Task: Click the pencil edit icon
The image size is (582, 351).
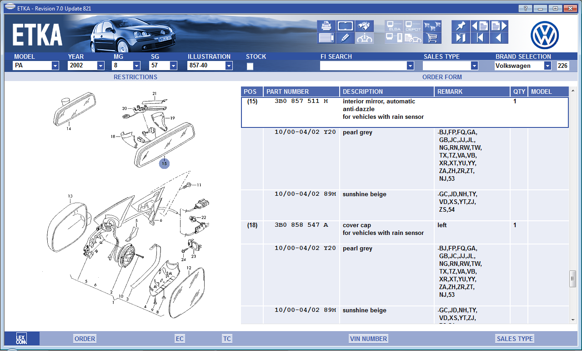Action: coord(345,38)
